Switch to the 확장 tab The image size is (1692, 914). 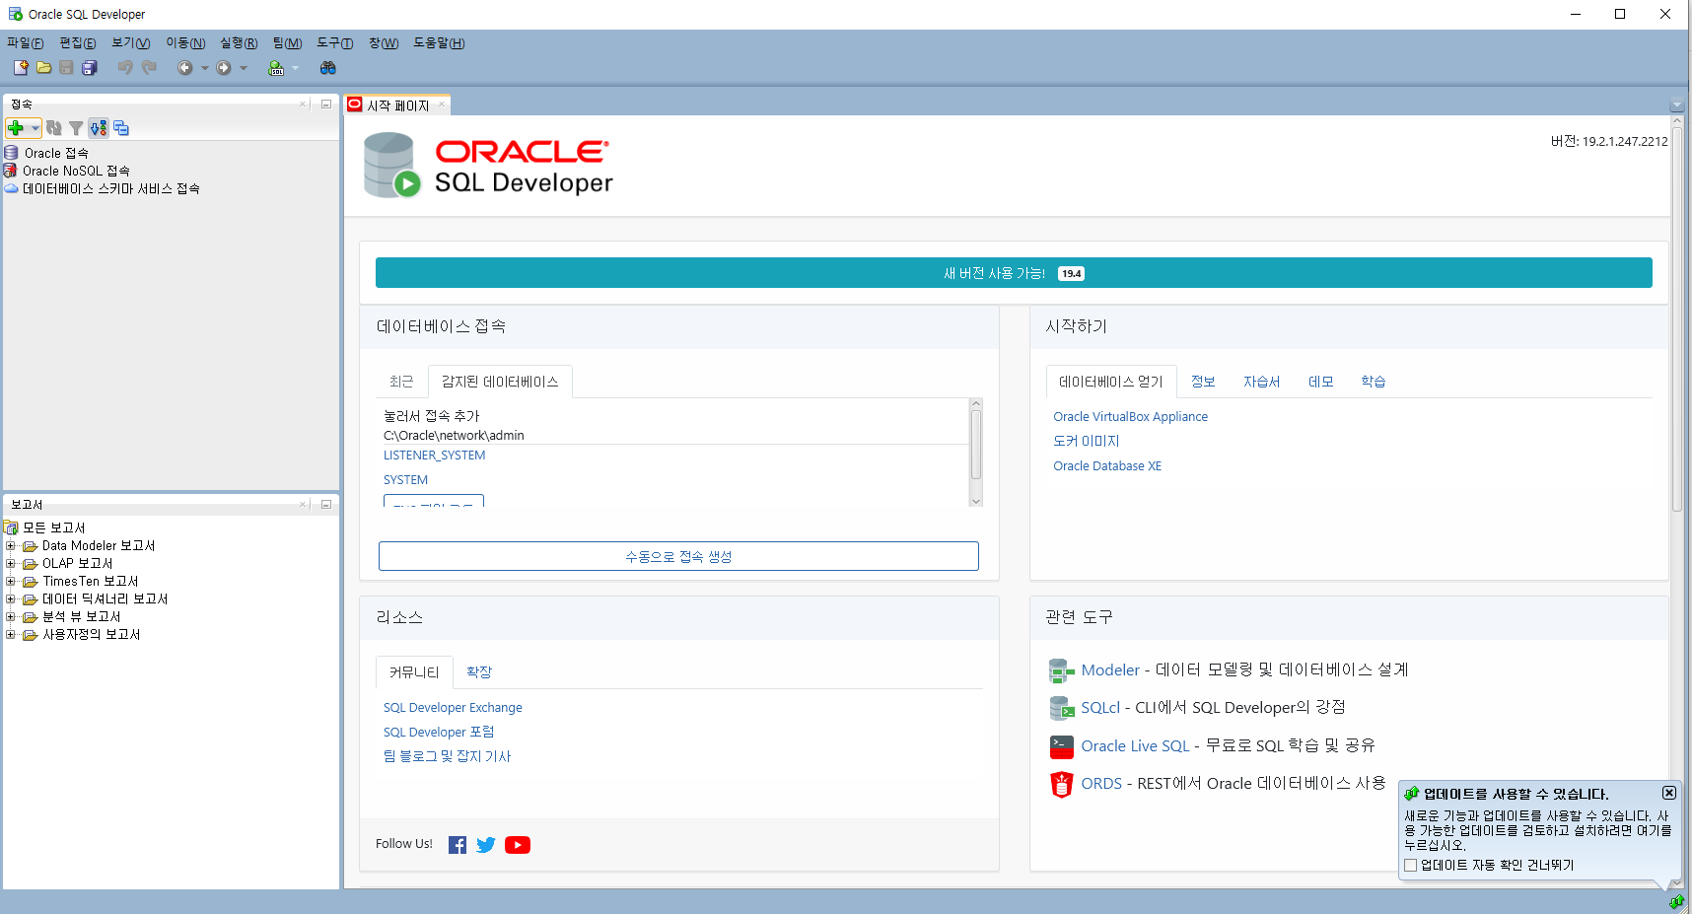pyautogui.click(x=479, y=672)
